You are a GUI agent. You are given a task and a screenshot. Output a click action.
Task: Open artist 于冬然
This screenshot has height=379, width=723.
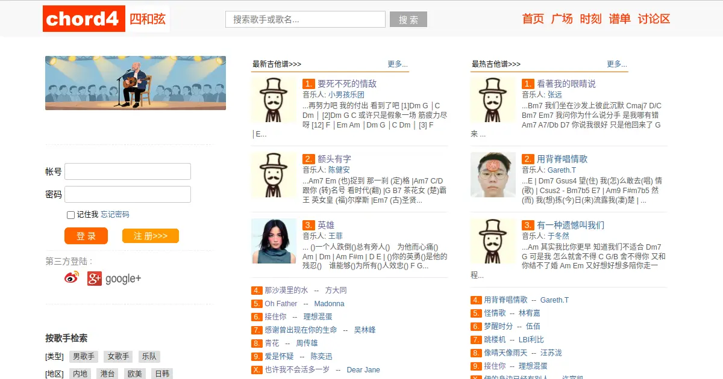pyautogui.click(x=559, y=236)
